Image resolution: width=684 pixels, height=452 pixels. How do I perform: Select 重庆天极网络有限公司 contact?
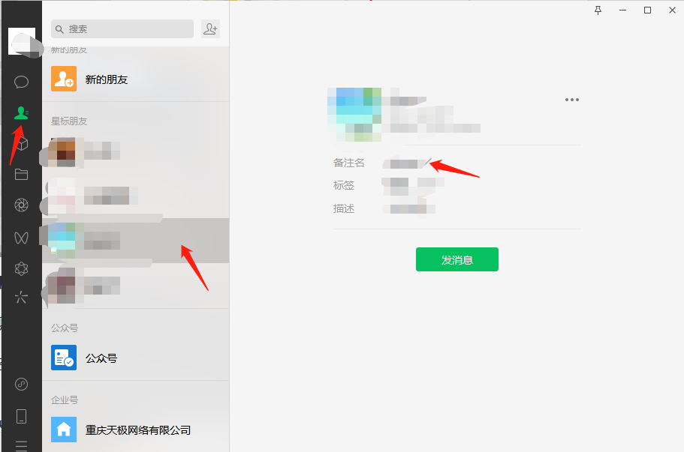(136, 430)
